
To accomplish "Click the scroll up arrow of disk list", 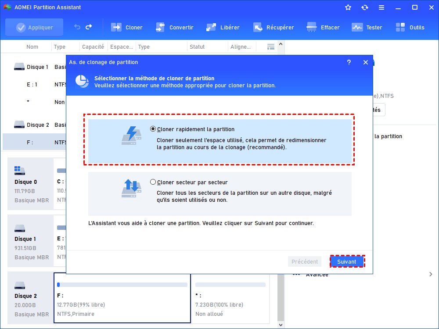I will [281, 44].
